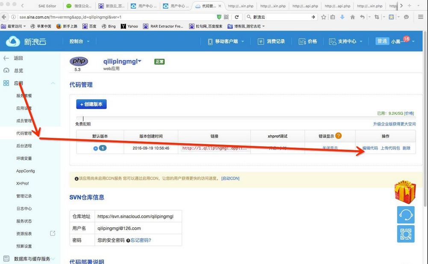
Task: Click 升级企业版获得更大空间 upgrade link
Action: 394,124
